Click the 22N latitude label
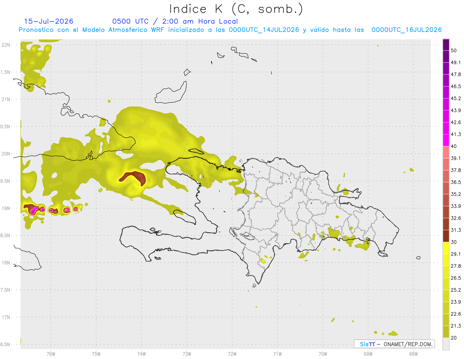The height and width of the screenshot is (359, 464). (x=6, y=45)
